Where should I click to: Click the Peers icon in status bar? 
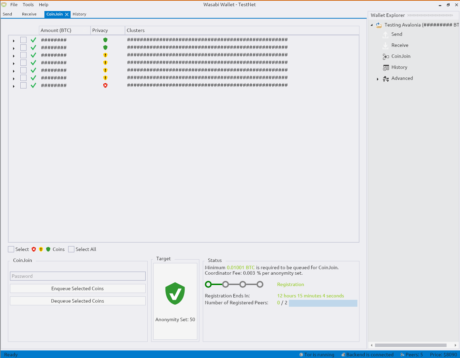pyautogui.click(x=402, y=355)
